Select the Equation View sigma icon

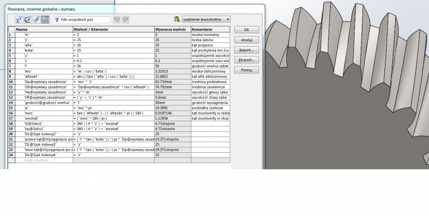19,20
